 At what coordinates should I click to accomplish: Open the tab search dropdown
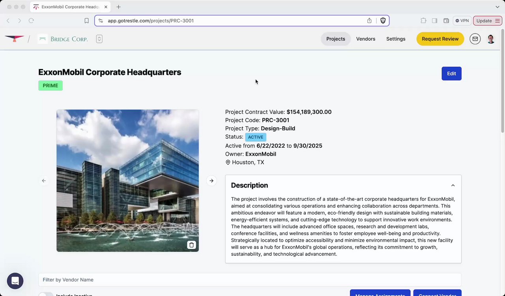pos(497,7)
